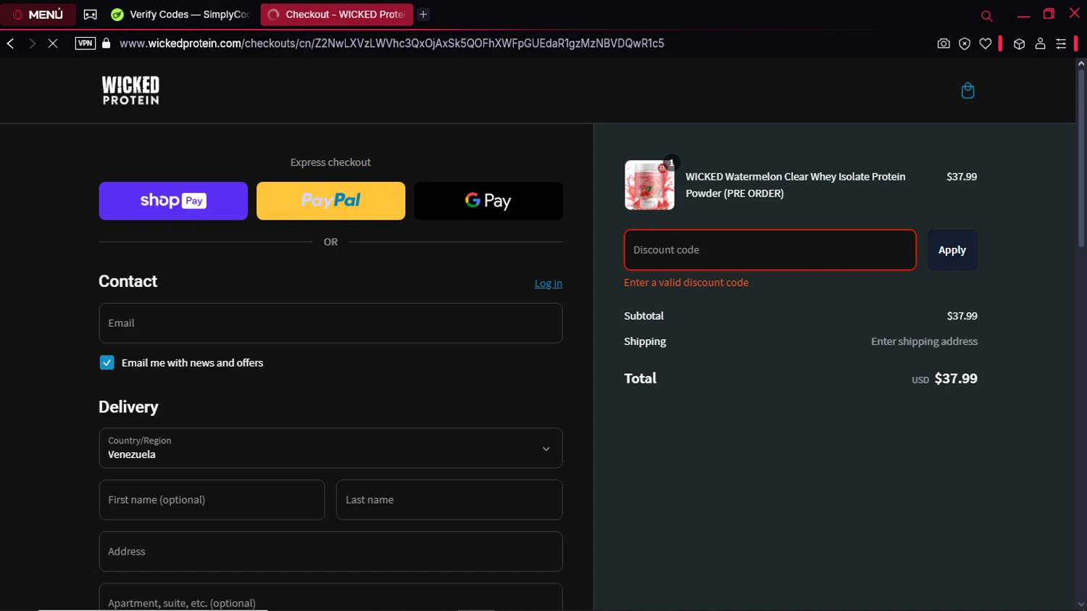1087x611 pixels.
Task: Click the padlock site info icon
Action: [x=107, y=43]
